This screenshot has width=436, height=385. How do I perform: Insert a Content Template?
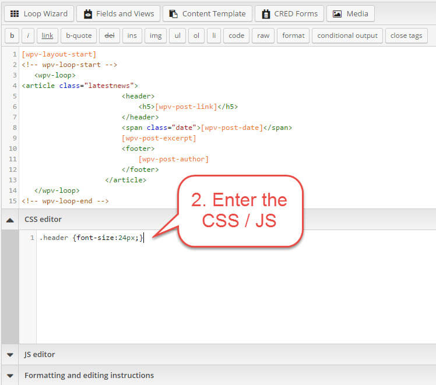[x=208, y=13]
